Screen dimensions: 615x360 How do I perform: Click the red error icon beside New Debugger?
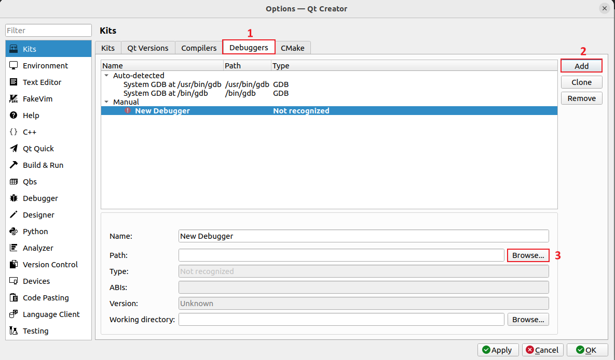click(128, 111)
